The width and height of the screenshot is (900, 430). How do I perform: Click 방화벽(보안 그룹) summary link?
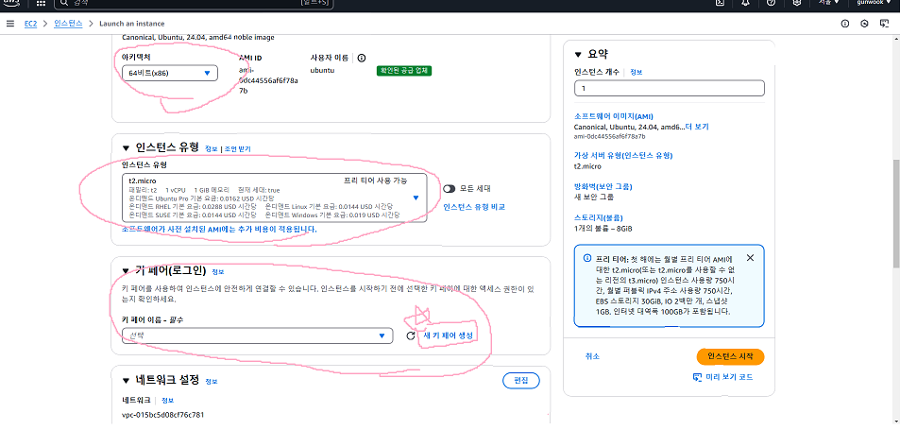click(603, 186)
